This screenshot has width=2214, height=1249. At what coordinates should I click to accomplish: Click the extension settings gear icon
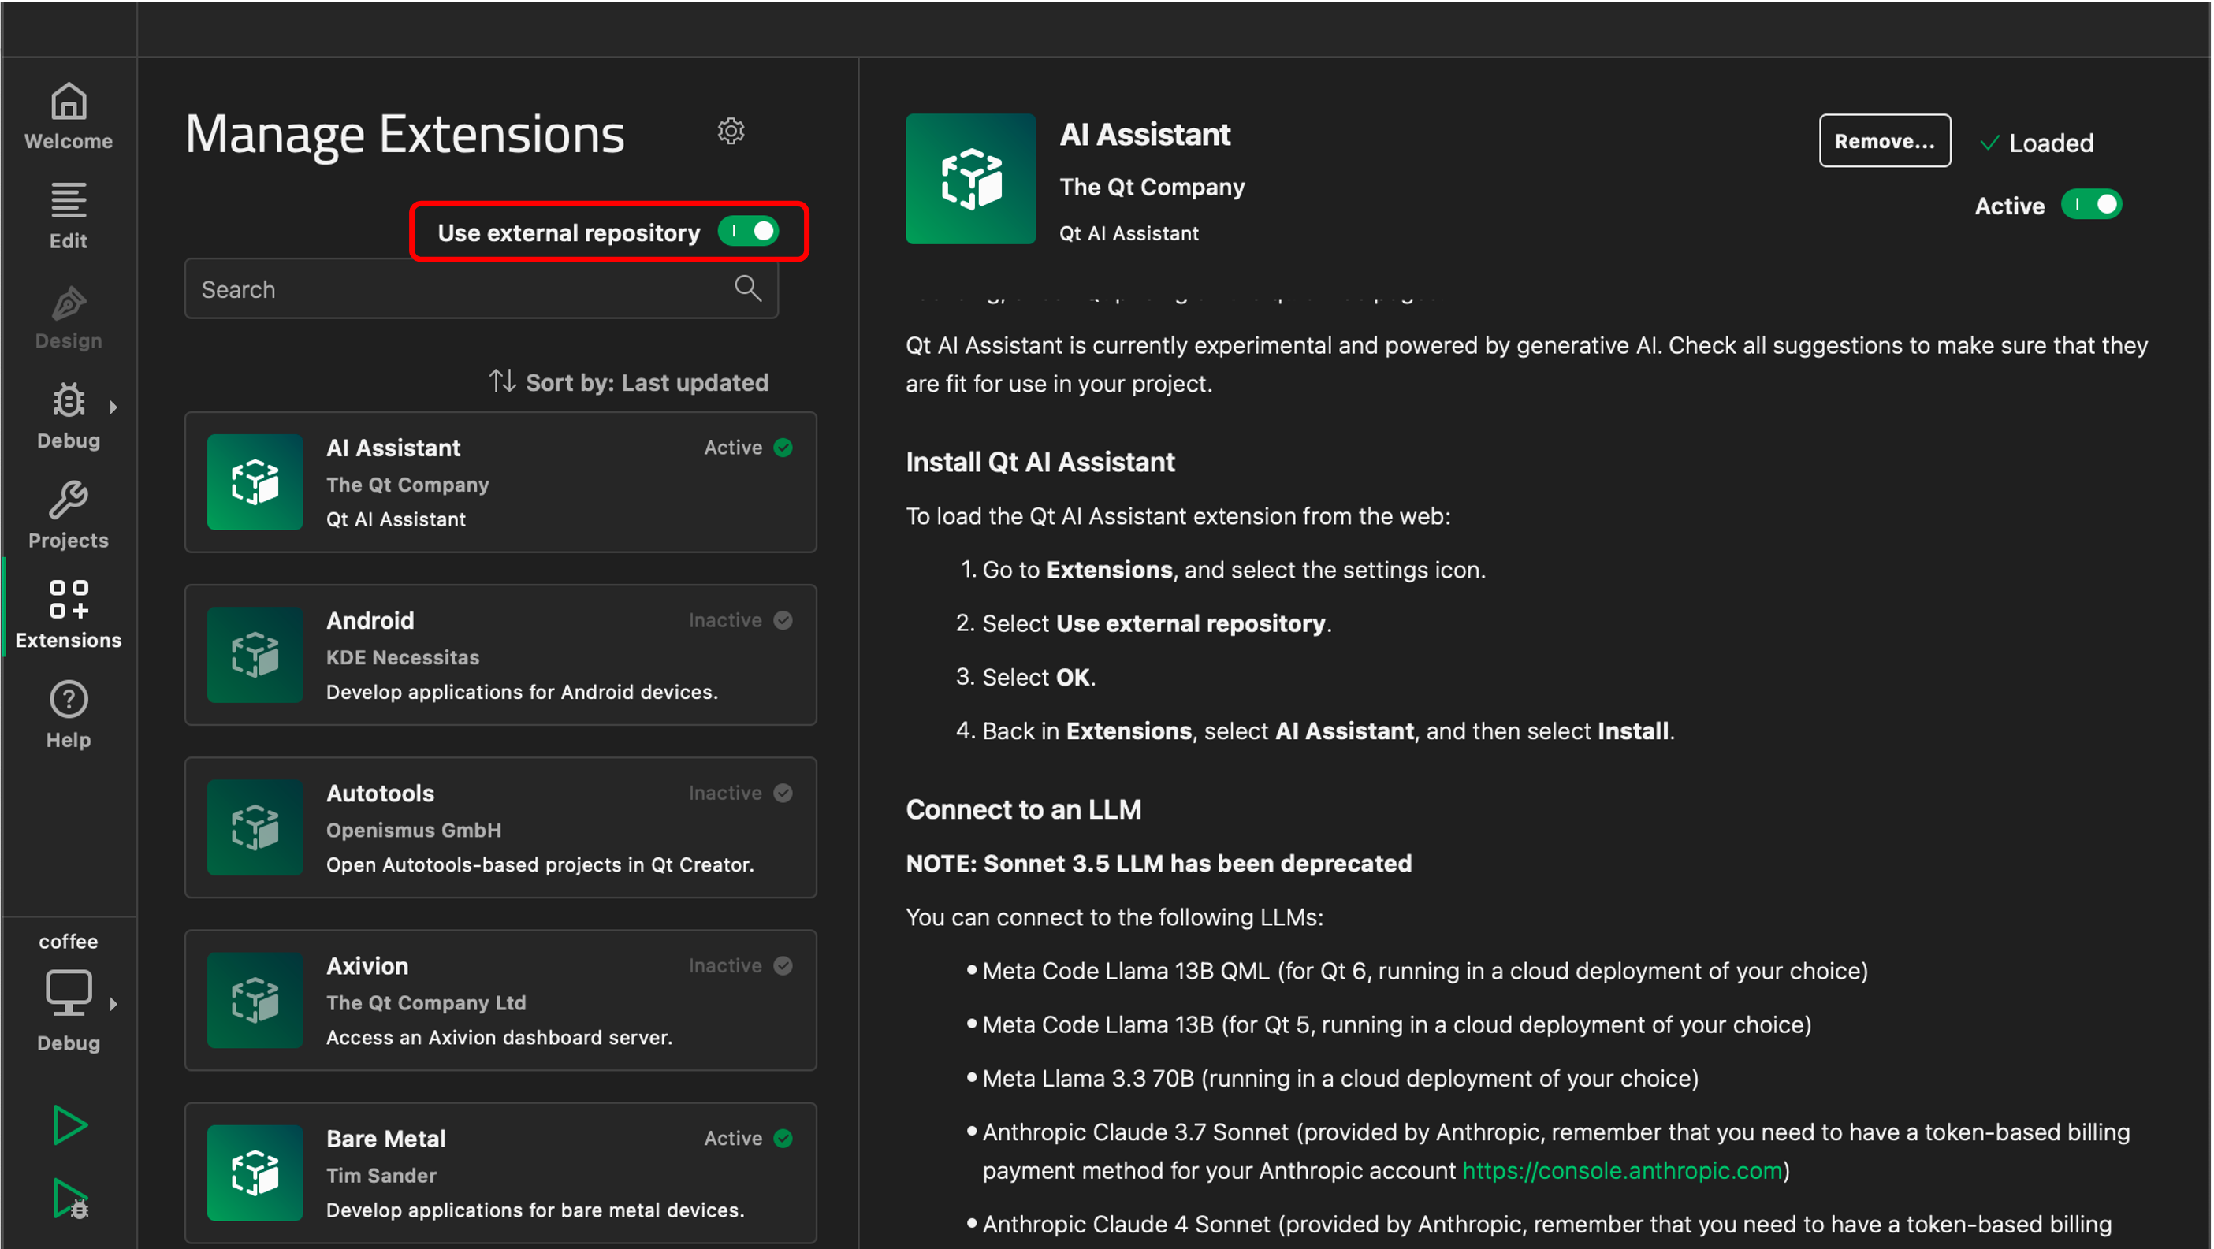731,131
